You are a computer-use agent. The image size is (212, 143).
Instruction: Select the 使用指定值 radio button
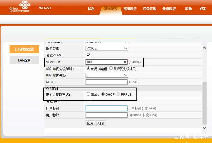coord(88,68)
